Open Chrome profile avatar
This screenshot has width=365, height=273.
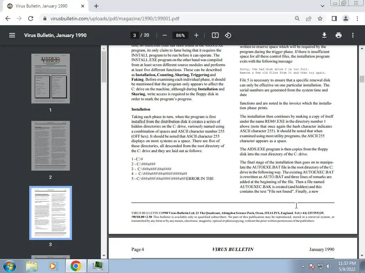pyautogui.click(x=346, y=18)
